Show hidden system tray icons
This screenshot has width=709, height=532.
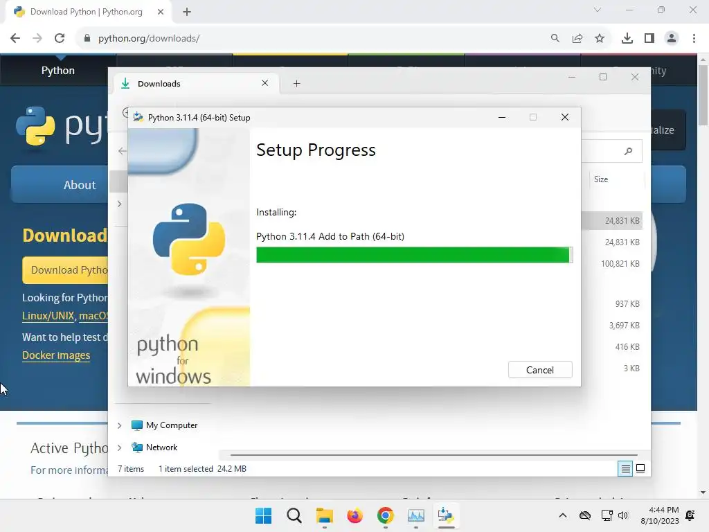coord(562,515)
